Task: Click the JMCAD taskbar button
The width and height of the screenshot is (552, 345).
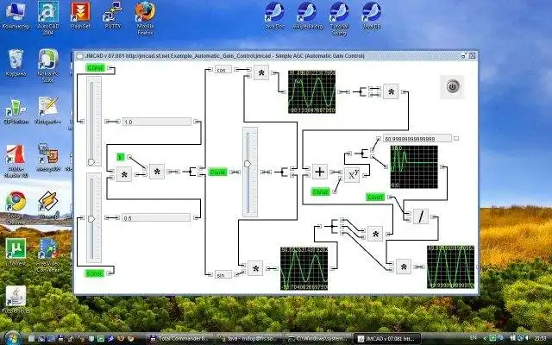Action: 386,339
